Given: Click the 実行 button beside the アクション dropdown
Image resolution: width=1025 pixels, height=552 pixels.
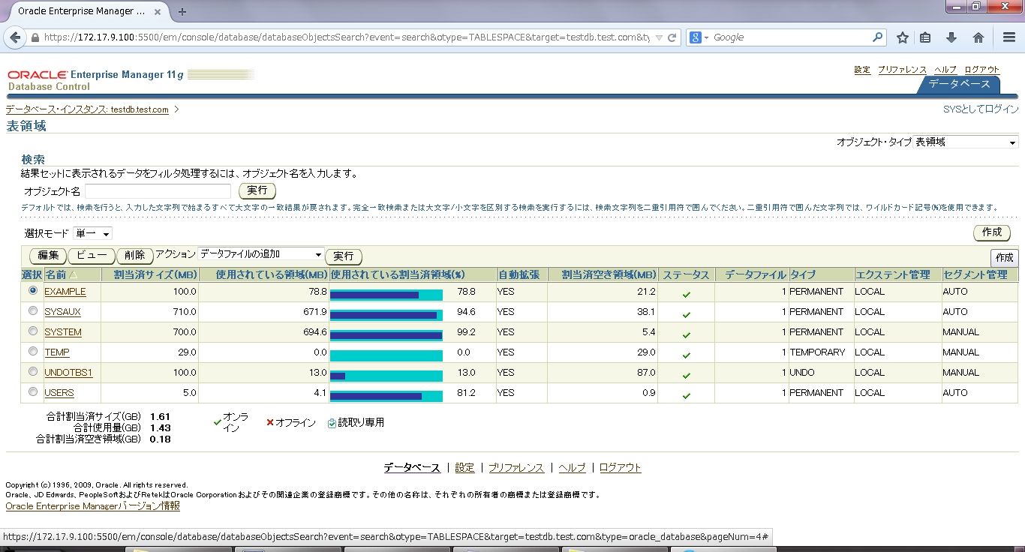Looking at the screenshot, I should pos(344,256).
